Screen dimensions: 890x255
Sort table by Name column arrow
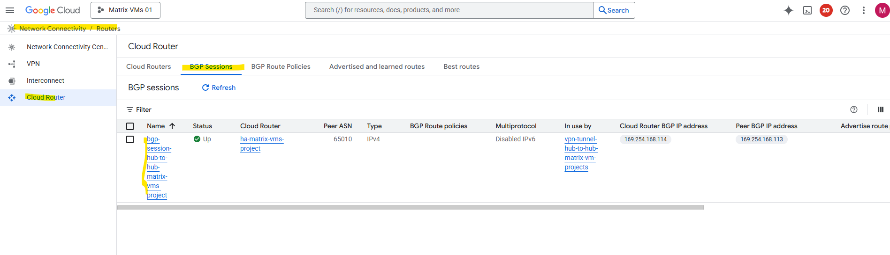click(x=172, y=126)
